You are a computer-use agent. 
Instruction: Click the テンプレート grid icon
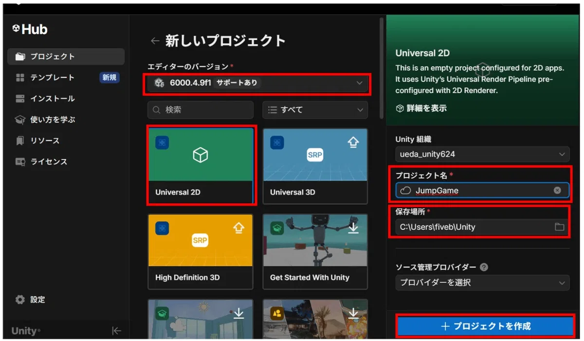click(20, 77)
